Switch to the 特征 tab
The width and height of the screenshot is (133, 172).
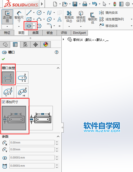click(x=7, y=33)
